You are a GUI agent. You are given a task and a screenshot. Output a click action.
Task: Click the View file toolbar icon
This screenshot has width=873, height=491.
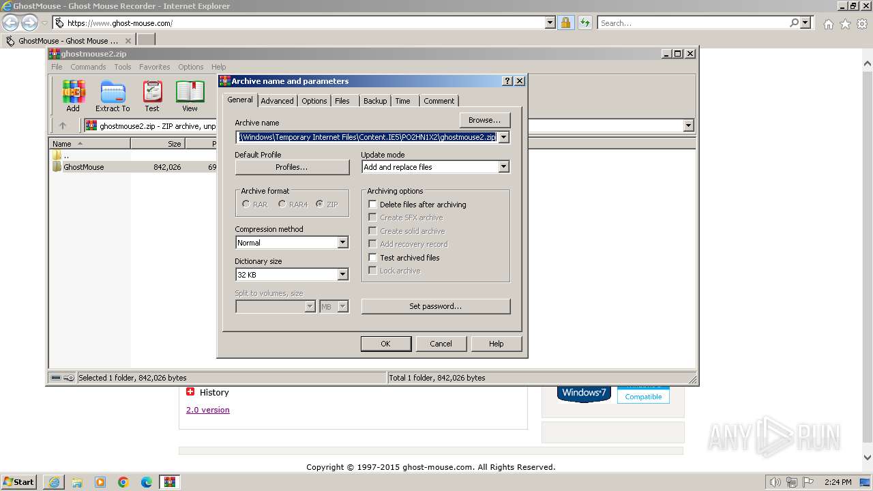tap(190, 95)
